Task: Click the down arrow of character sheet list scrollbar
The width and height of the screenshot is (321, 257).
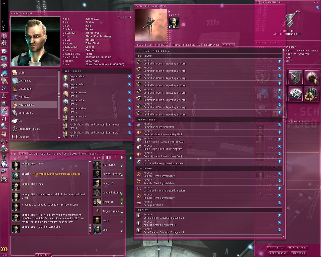Action: tap(59, 138)
